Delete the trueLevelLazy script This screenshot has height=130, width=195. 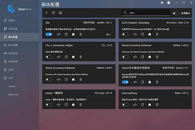[x=157, y=105]
